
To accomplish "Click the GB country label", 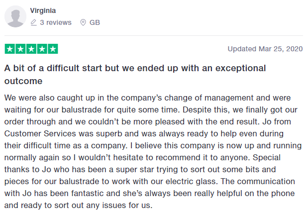I will click(95, 22).
